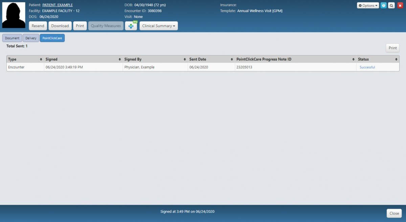406x222 pixels.
Task: Open the blue help question mark icon
Action: tap(384, 5)
